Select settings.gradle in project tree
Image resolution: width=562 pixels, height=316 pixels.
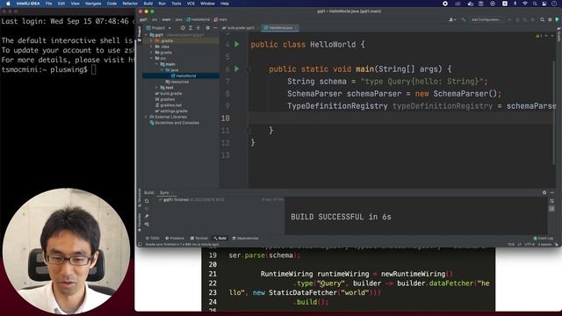(171, 111)
